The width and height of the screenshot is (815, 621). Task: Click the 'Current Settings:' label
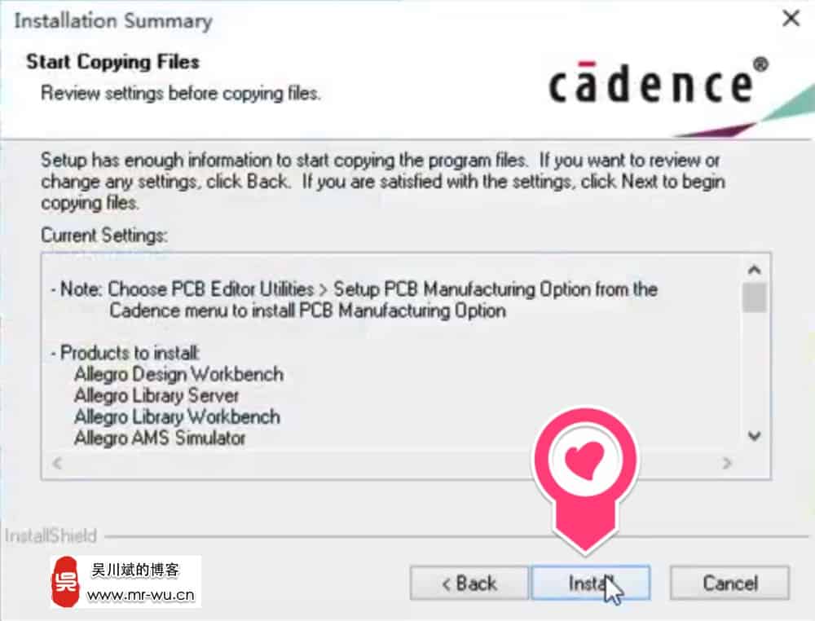(104, 236)
